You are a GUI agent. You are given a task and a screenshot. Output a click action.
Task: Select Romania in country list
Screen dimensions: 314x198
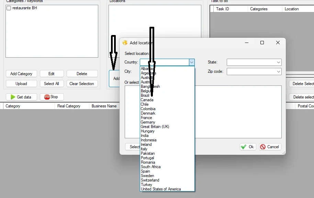(167, 162)
